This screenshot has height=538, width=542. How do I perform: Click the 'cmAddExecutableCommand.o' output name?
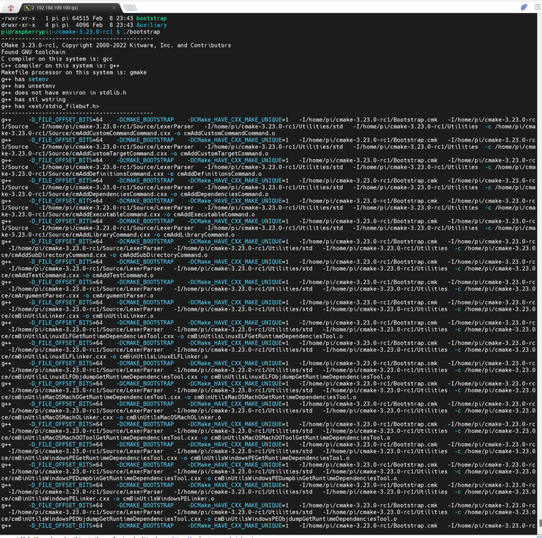tap(214, 214)
